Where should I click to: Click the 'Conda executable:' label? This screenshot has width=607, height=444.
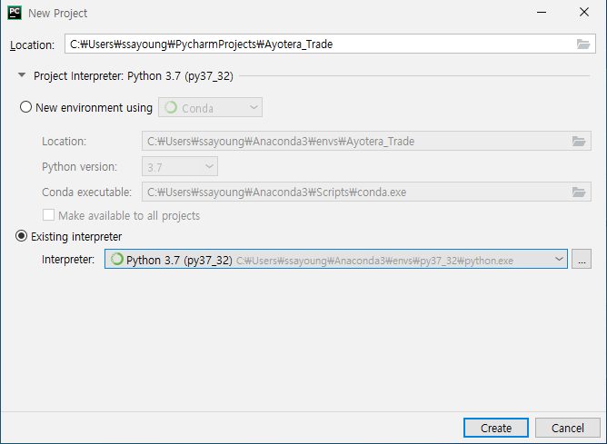coord(86,192)
